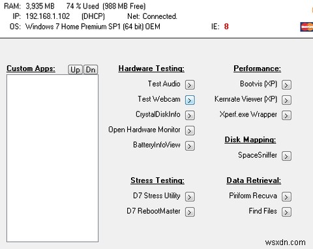This screenshot has width=313, height=249.
Task: Click the Performance heading
Action: tap(257, 68)
